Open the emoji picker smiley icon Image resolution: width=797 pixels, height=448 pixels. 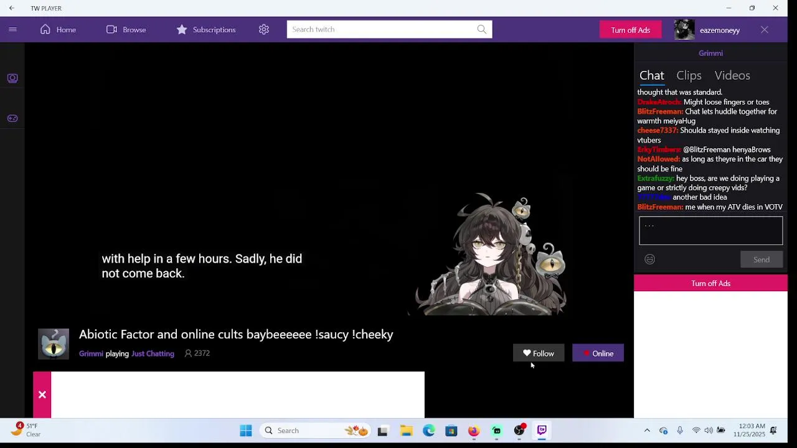649,259
